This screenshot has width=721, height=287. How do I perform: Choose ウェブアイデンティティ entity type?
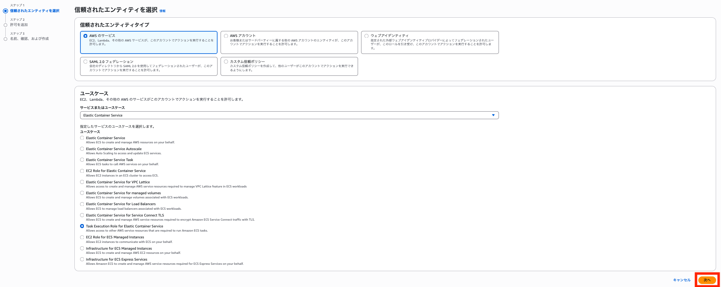point(367,36)
